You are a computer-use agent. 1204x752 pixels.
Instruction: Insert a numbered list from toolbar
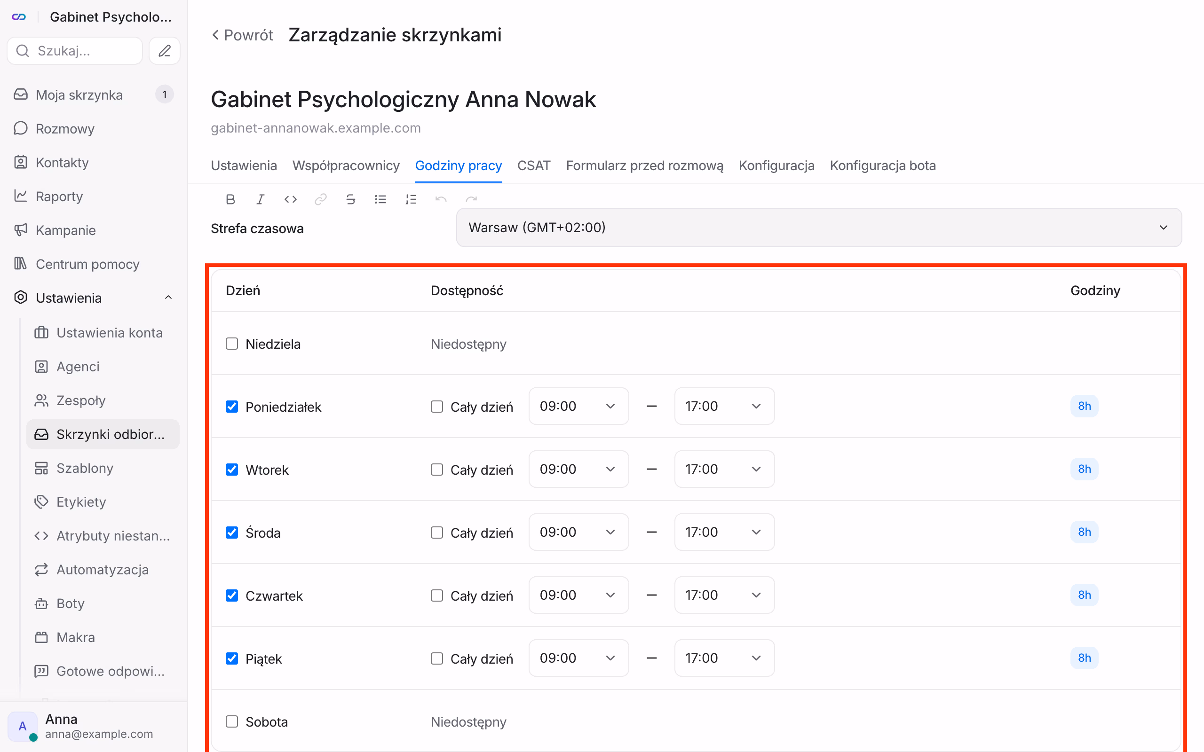411,199
